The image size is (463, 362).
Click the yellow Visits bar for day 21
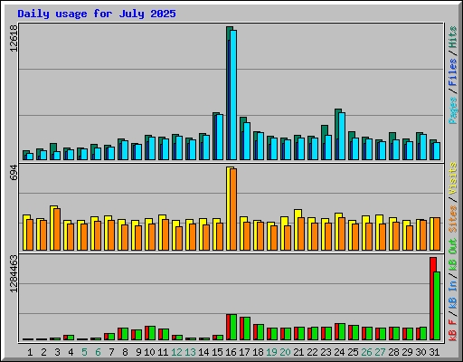pos(296,230)
